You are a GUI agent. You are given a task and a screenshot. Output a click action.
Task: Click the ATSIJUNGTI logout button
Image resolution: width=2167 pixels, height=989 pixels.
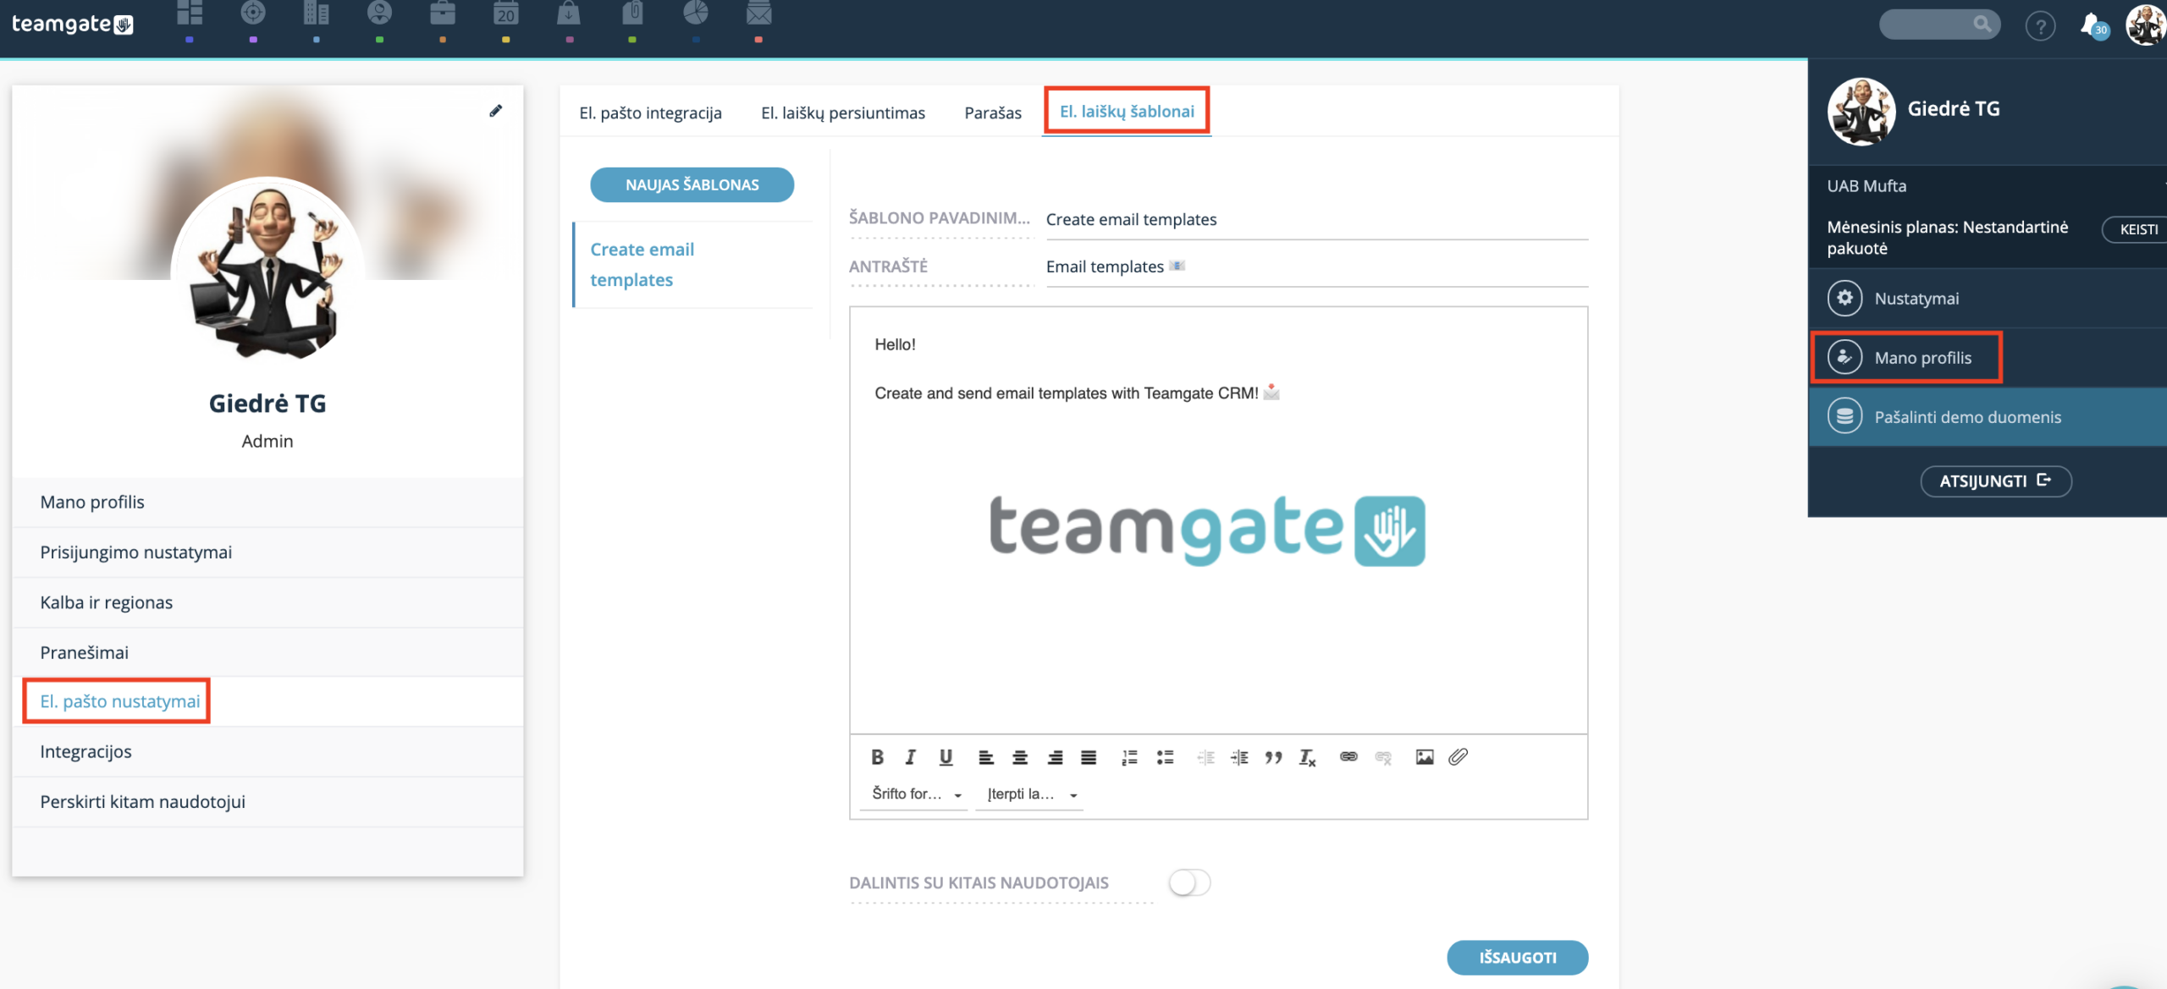(1995, 481)
